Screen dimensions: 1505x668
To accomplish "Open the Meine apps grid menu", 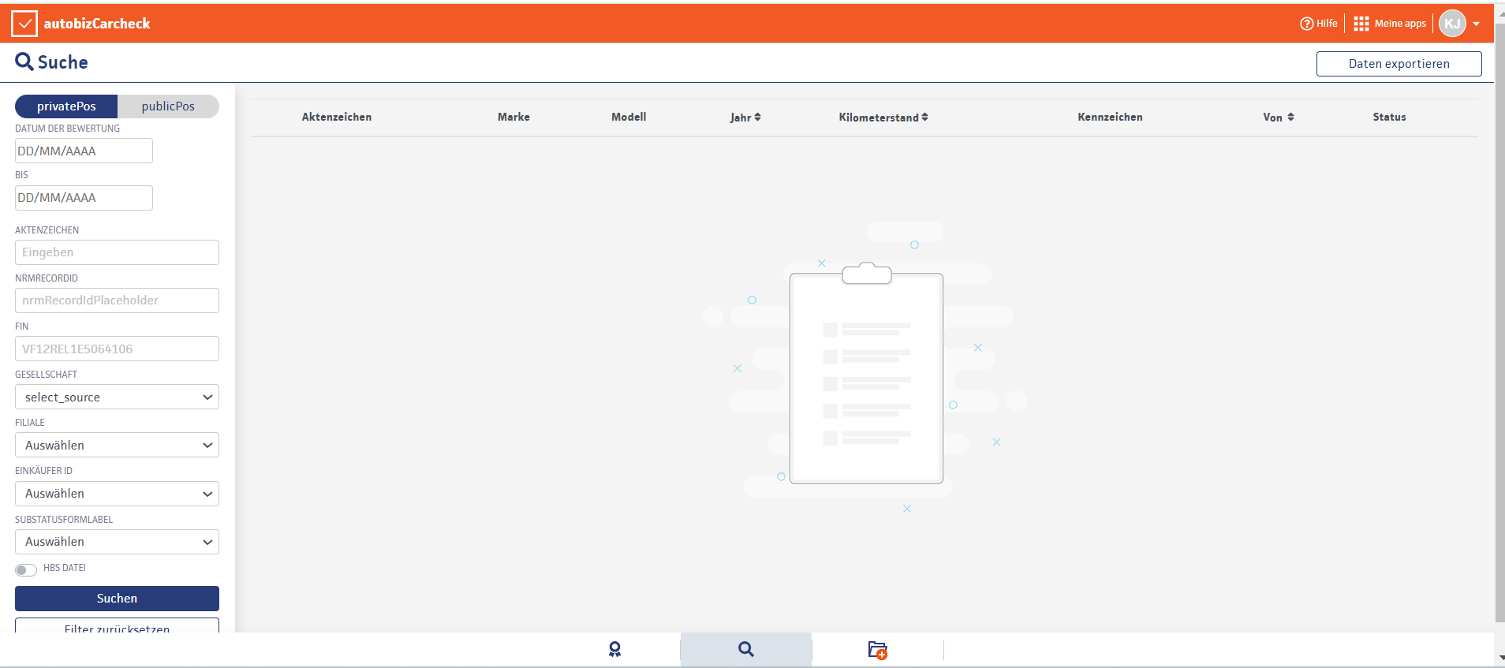I will (1390, 24).
